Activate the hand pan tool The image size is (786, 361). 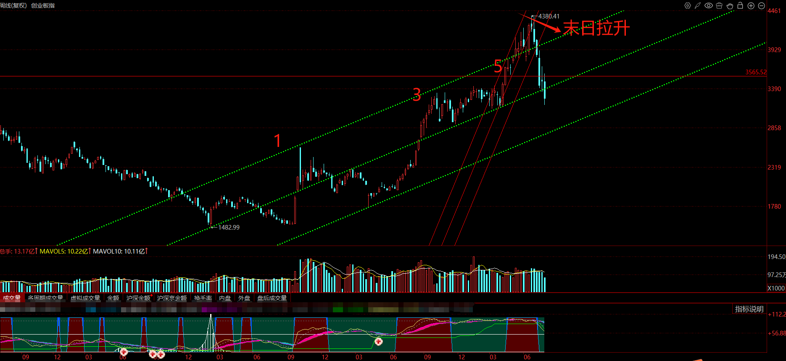(730, 6)
